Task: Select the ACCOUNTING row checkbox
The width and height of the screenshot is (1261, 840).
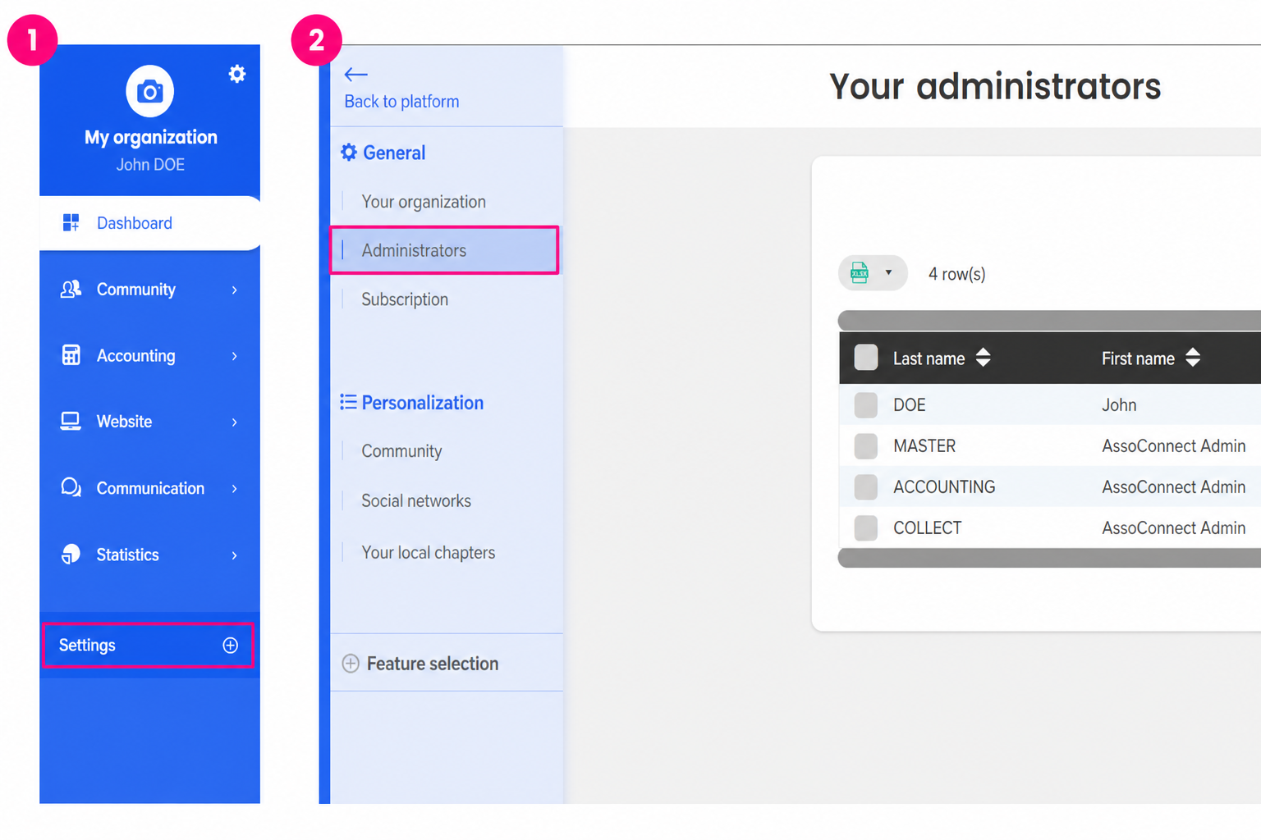Action: coord(866,486)
